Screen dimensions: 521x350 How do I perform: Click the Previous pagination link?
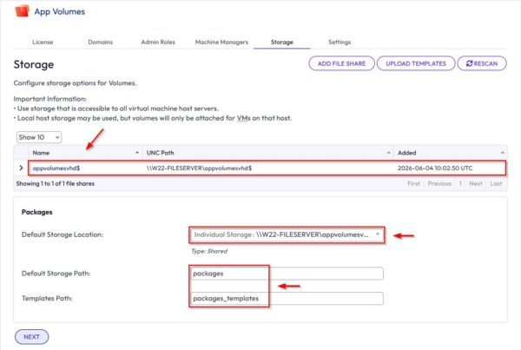tap(439, 183)
